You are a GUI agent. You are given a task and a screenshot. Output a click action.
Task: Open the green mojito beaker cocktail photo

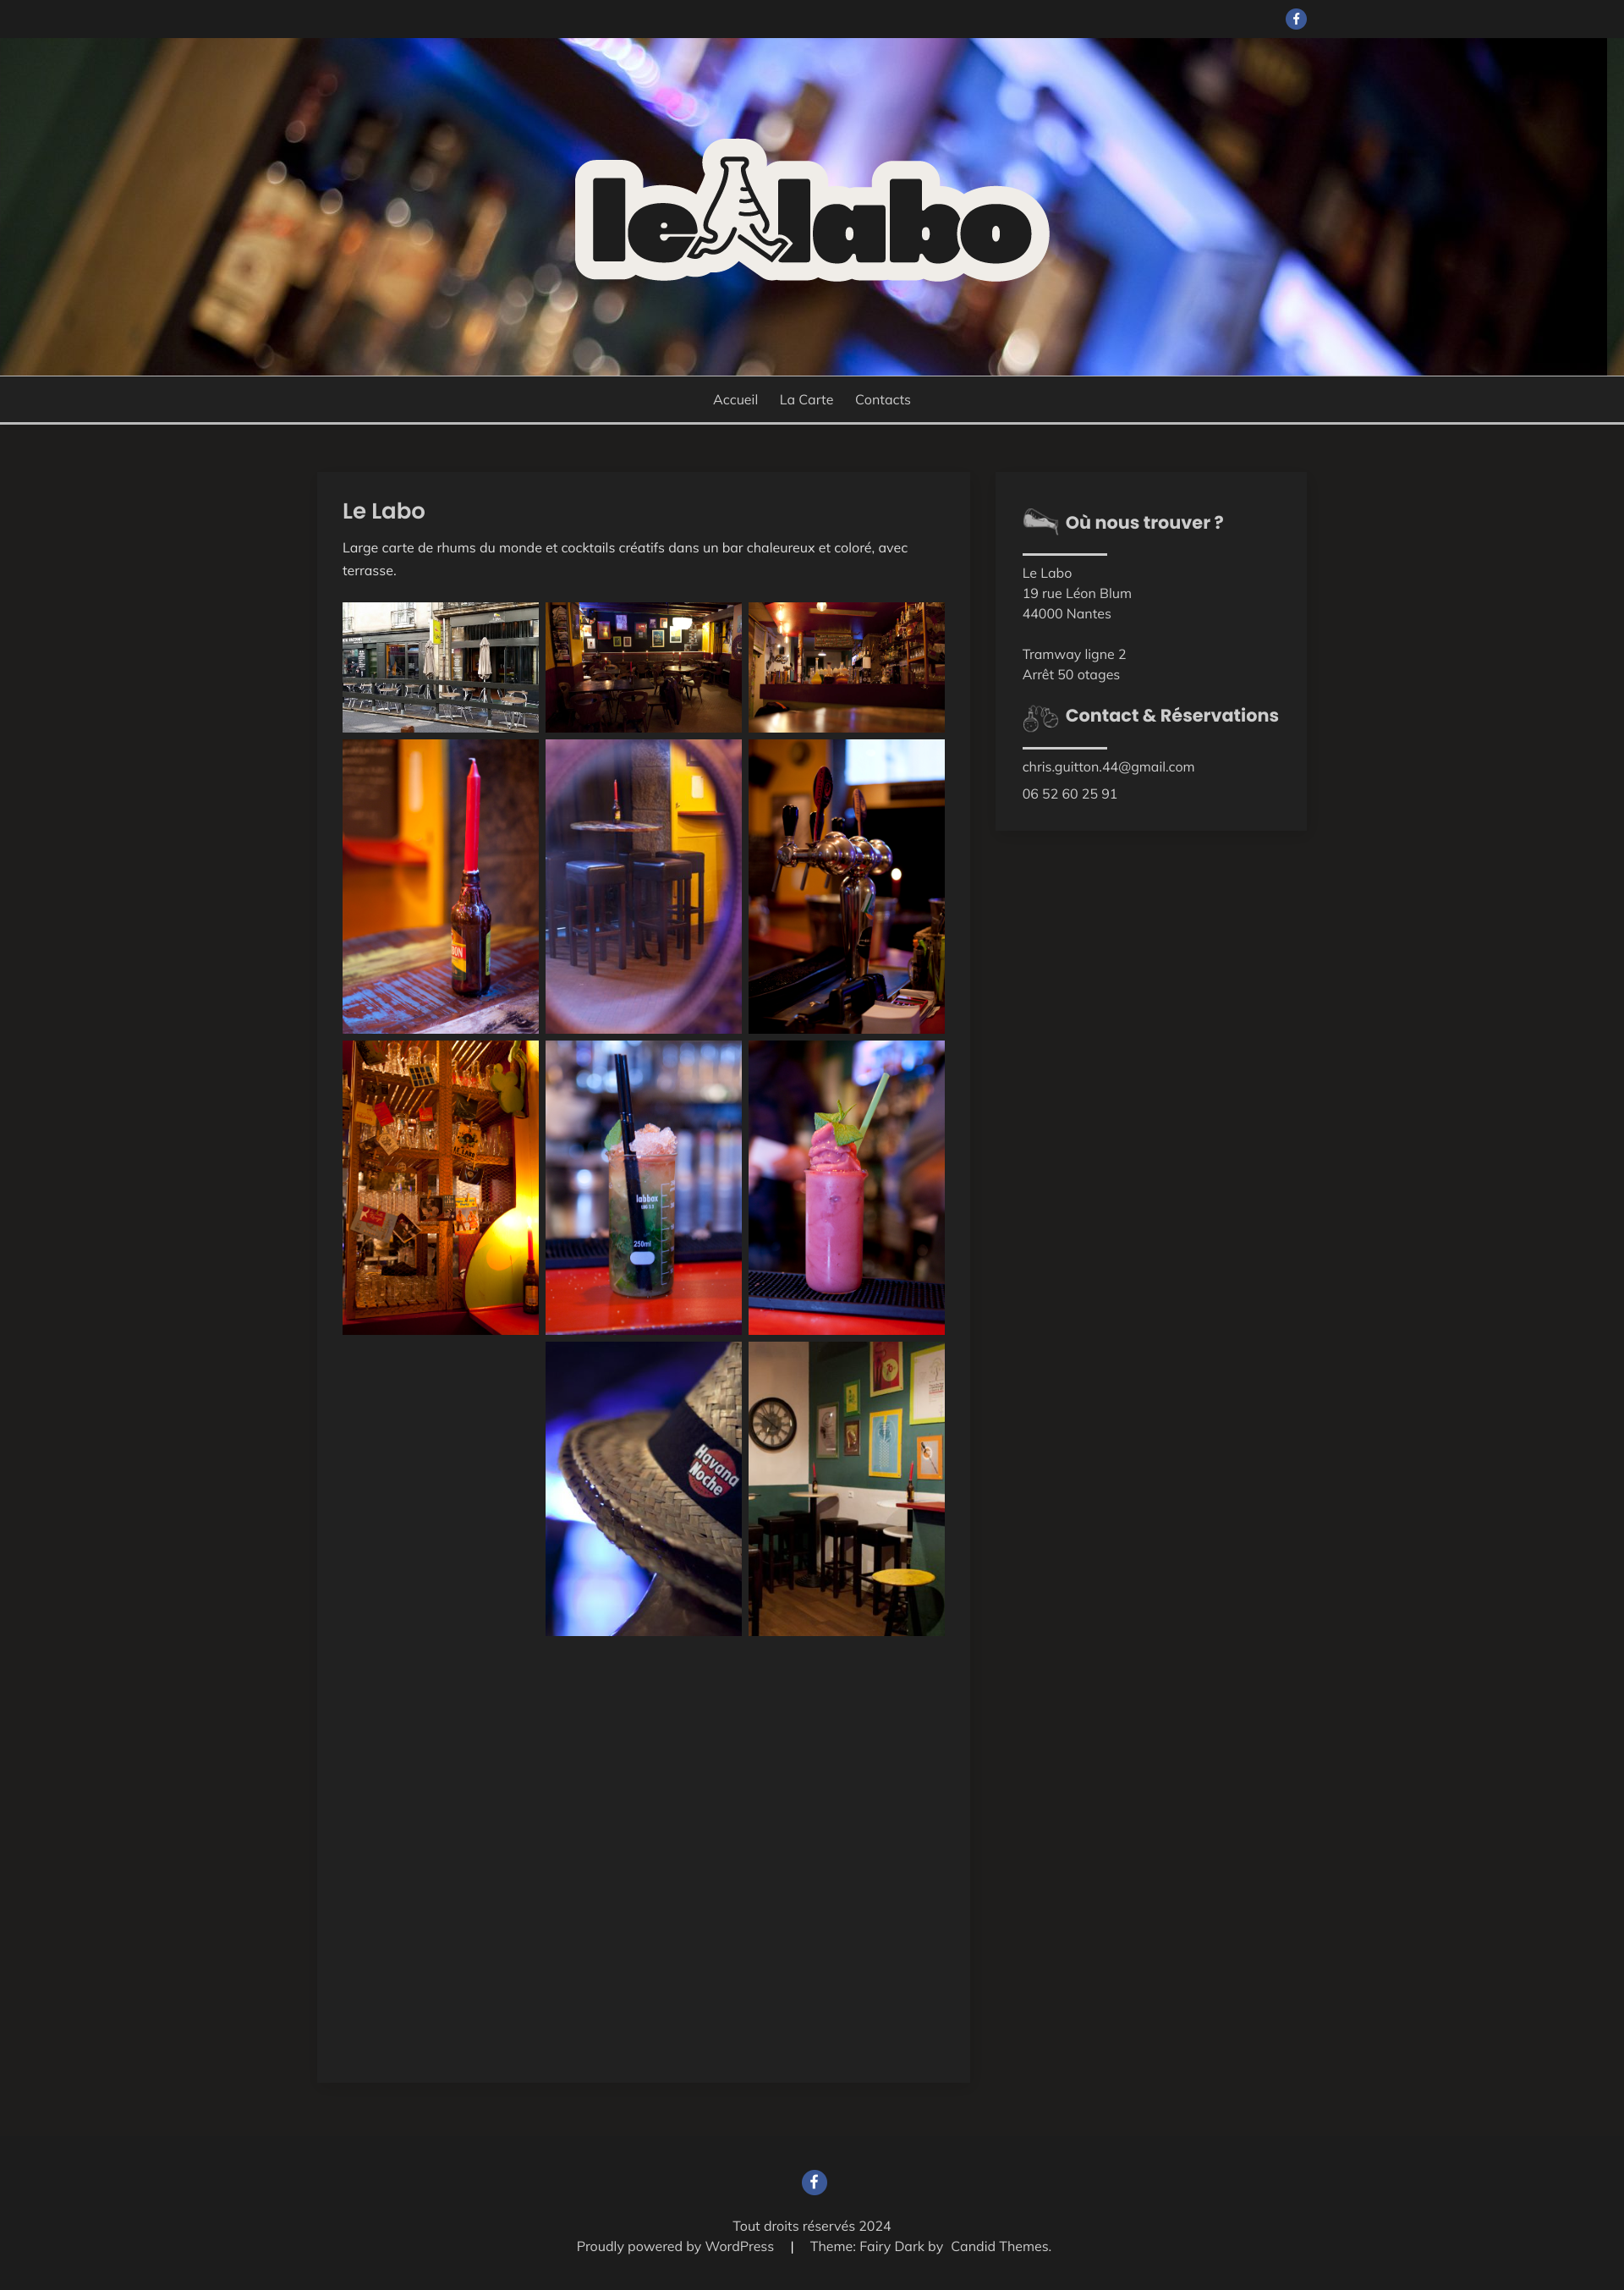pyautogui.click(x=643, y=1187)
